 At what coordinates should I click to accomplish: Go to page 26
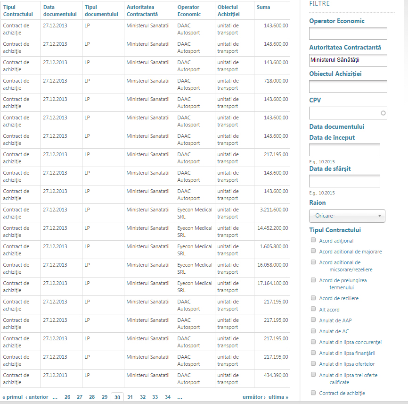click(67, 397)
